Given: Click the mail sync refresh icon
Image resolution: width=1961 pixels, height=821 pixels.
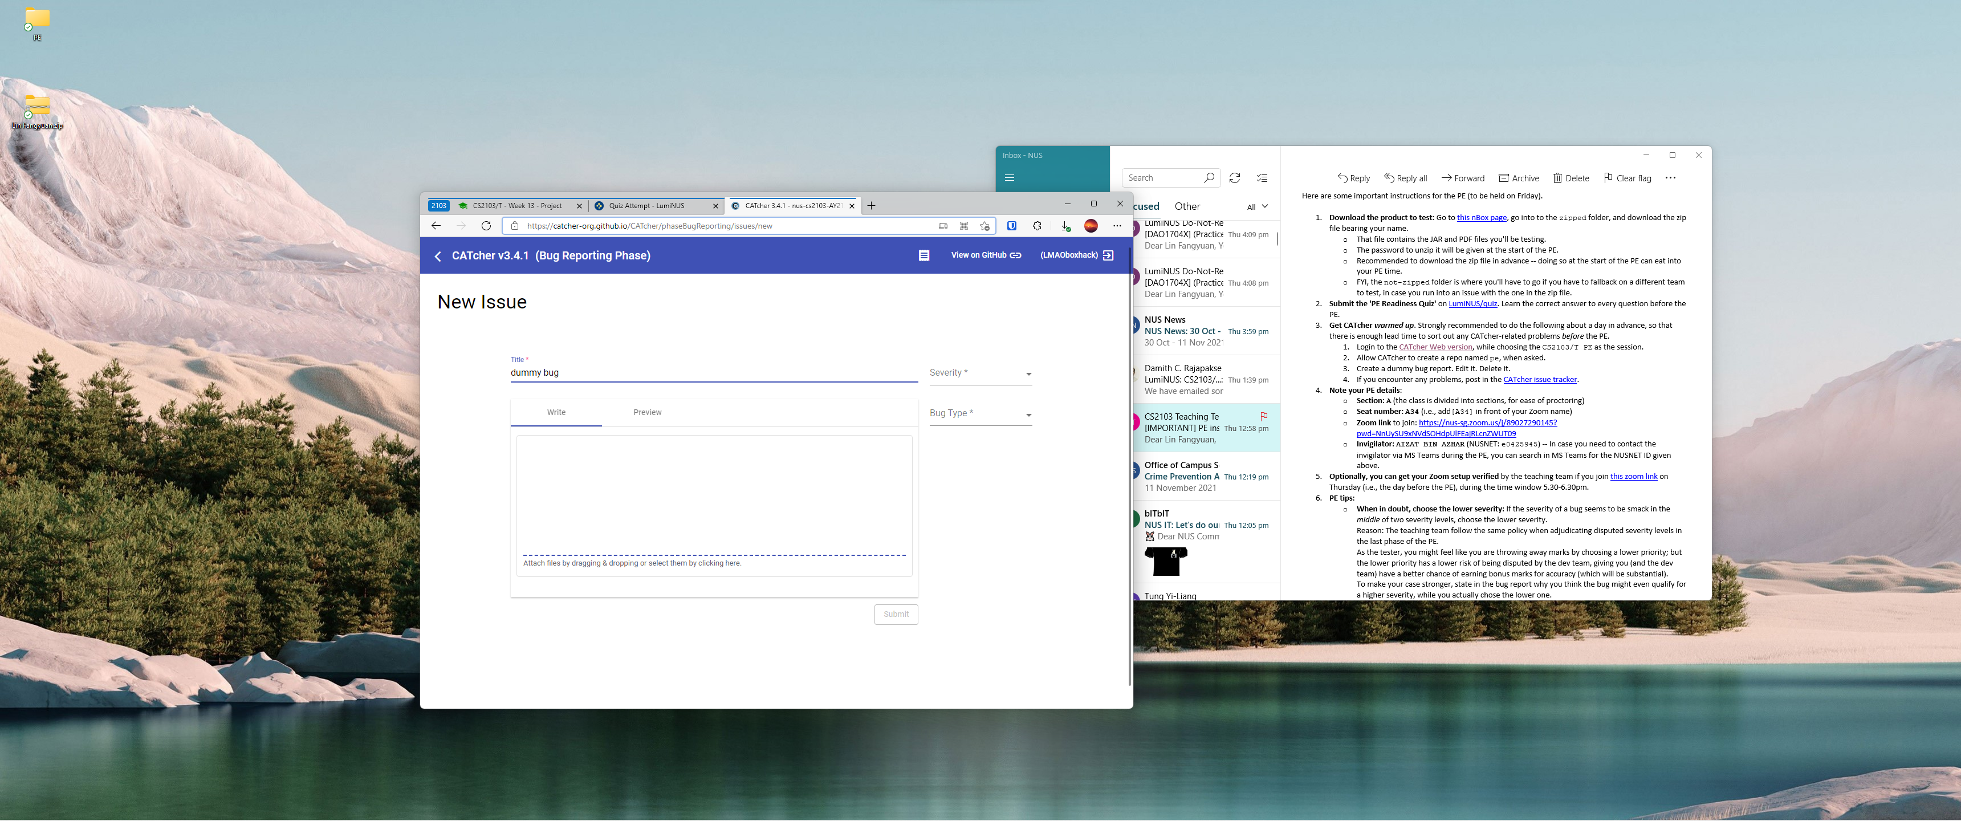Looking at the screenshot, I should [x=1234, y=178].
